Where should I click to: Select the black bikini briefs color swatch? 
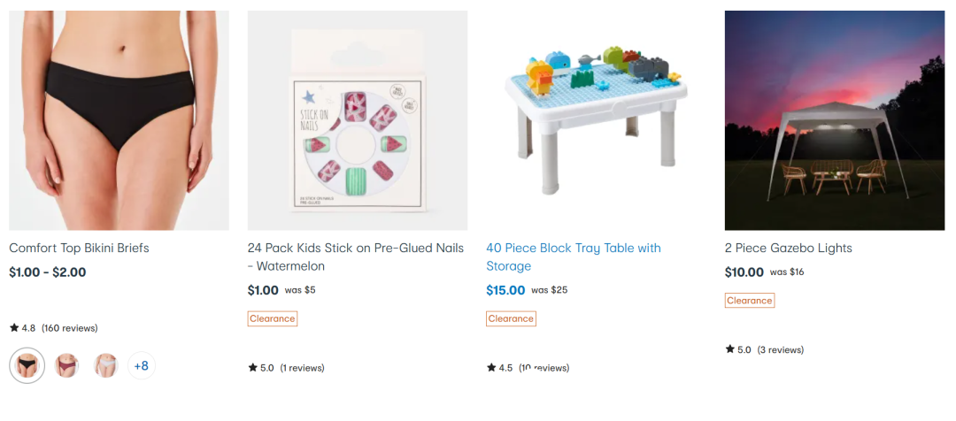click(x=27, y=365)
